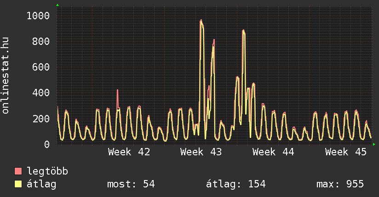379x197 pixels.
Task: Click the 'most: 54' statistic
Action: (131, 184)
